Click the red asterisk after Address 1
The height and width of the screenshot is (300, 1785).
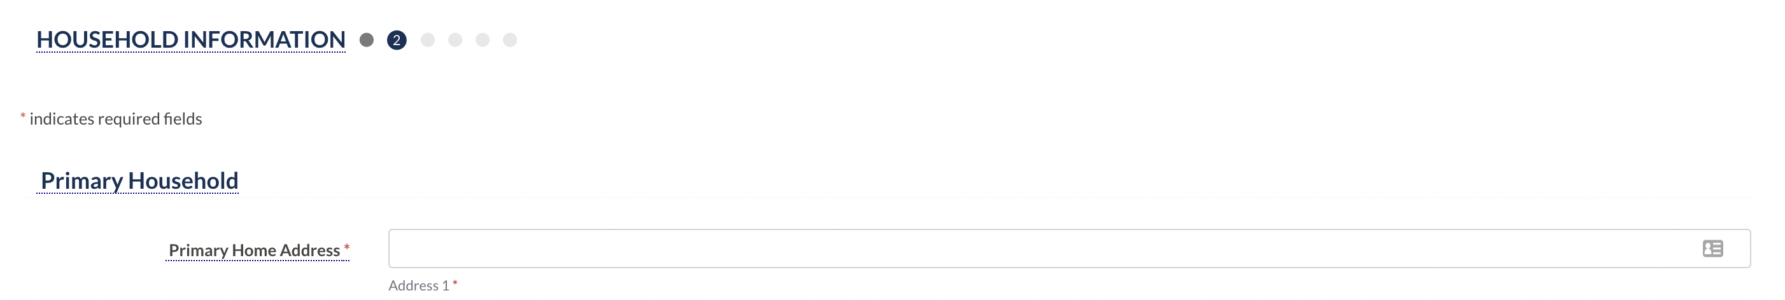tap(455, 283)
